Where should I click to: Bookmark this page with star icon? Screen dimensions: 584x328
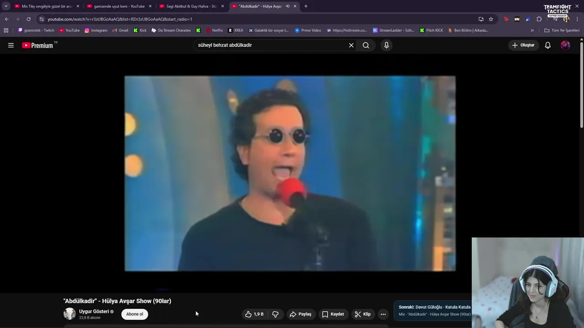coord(491,19)
